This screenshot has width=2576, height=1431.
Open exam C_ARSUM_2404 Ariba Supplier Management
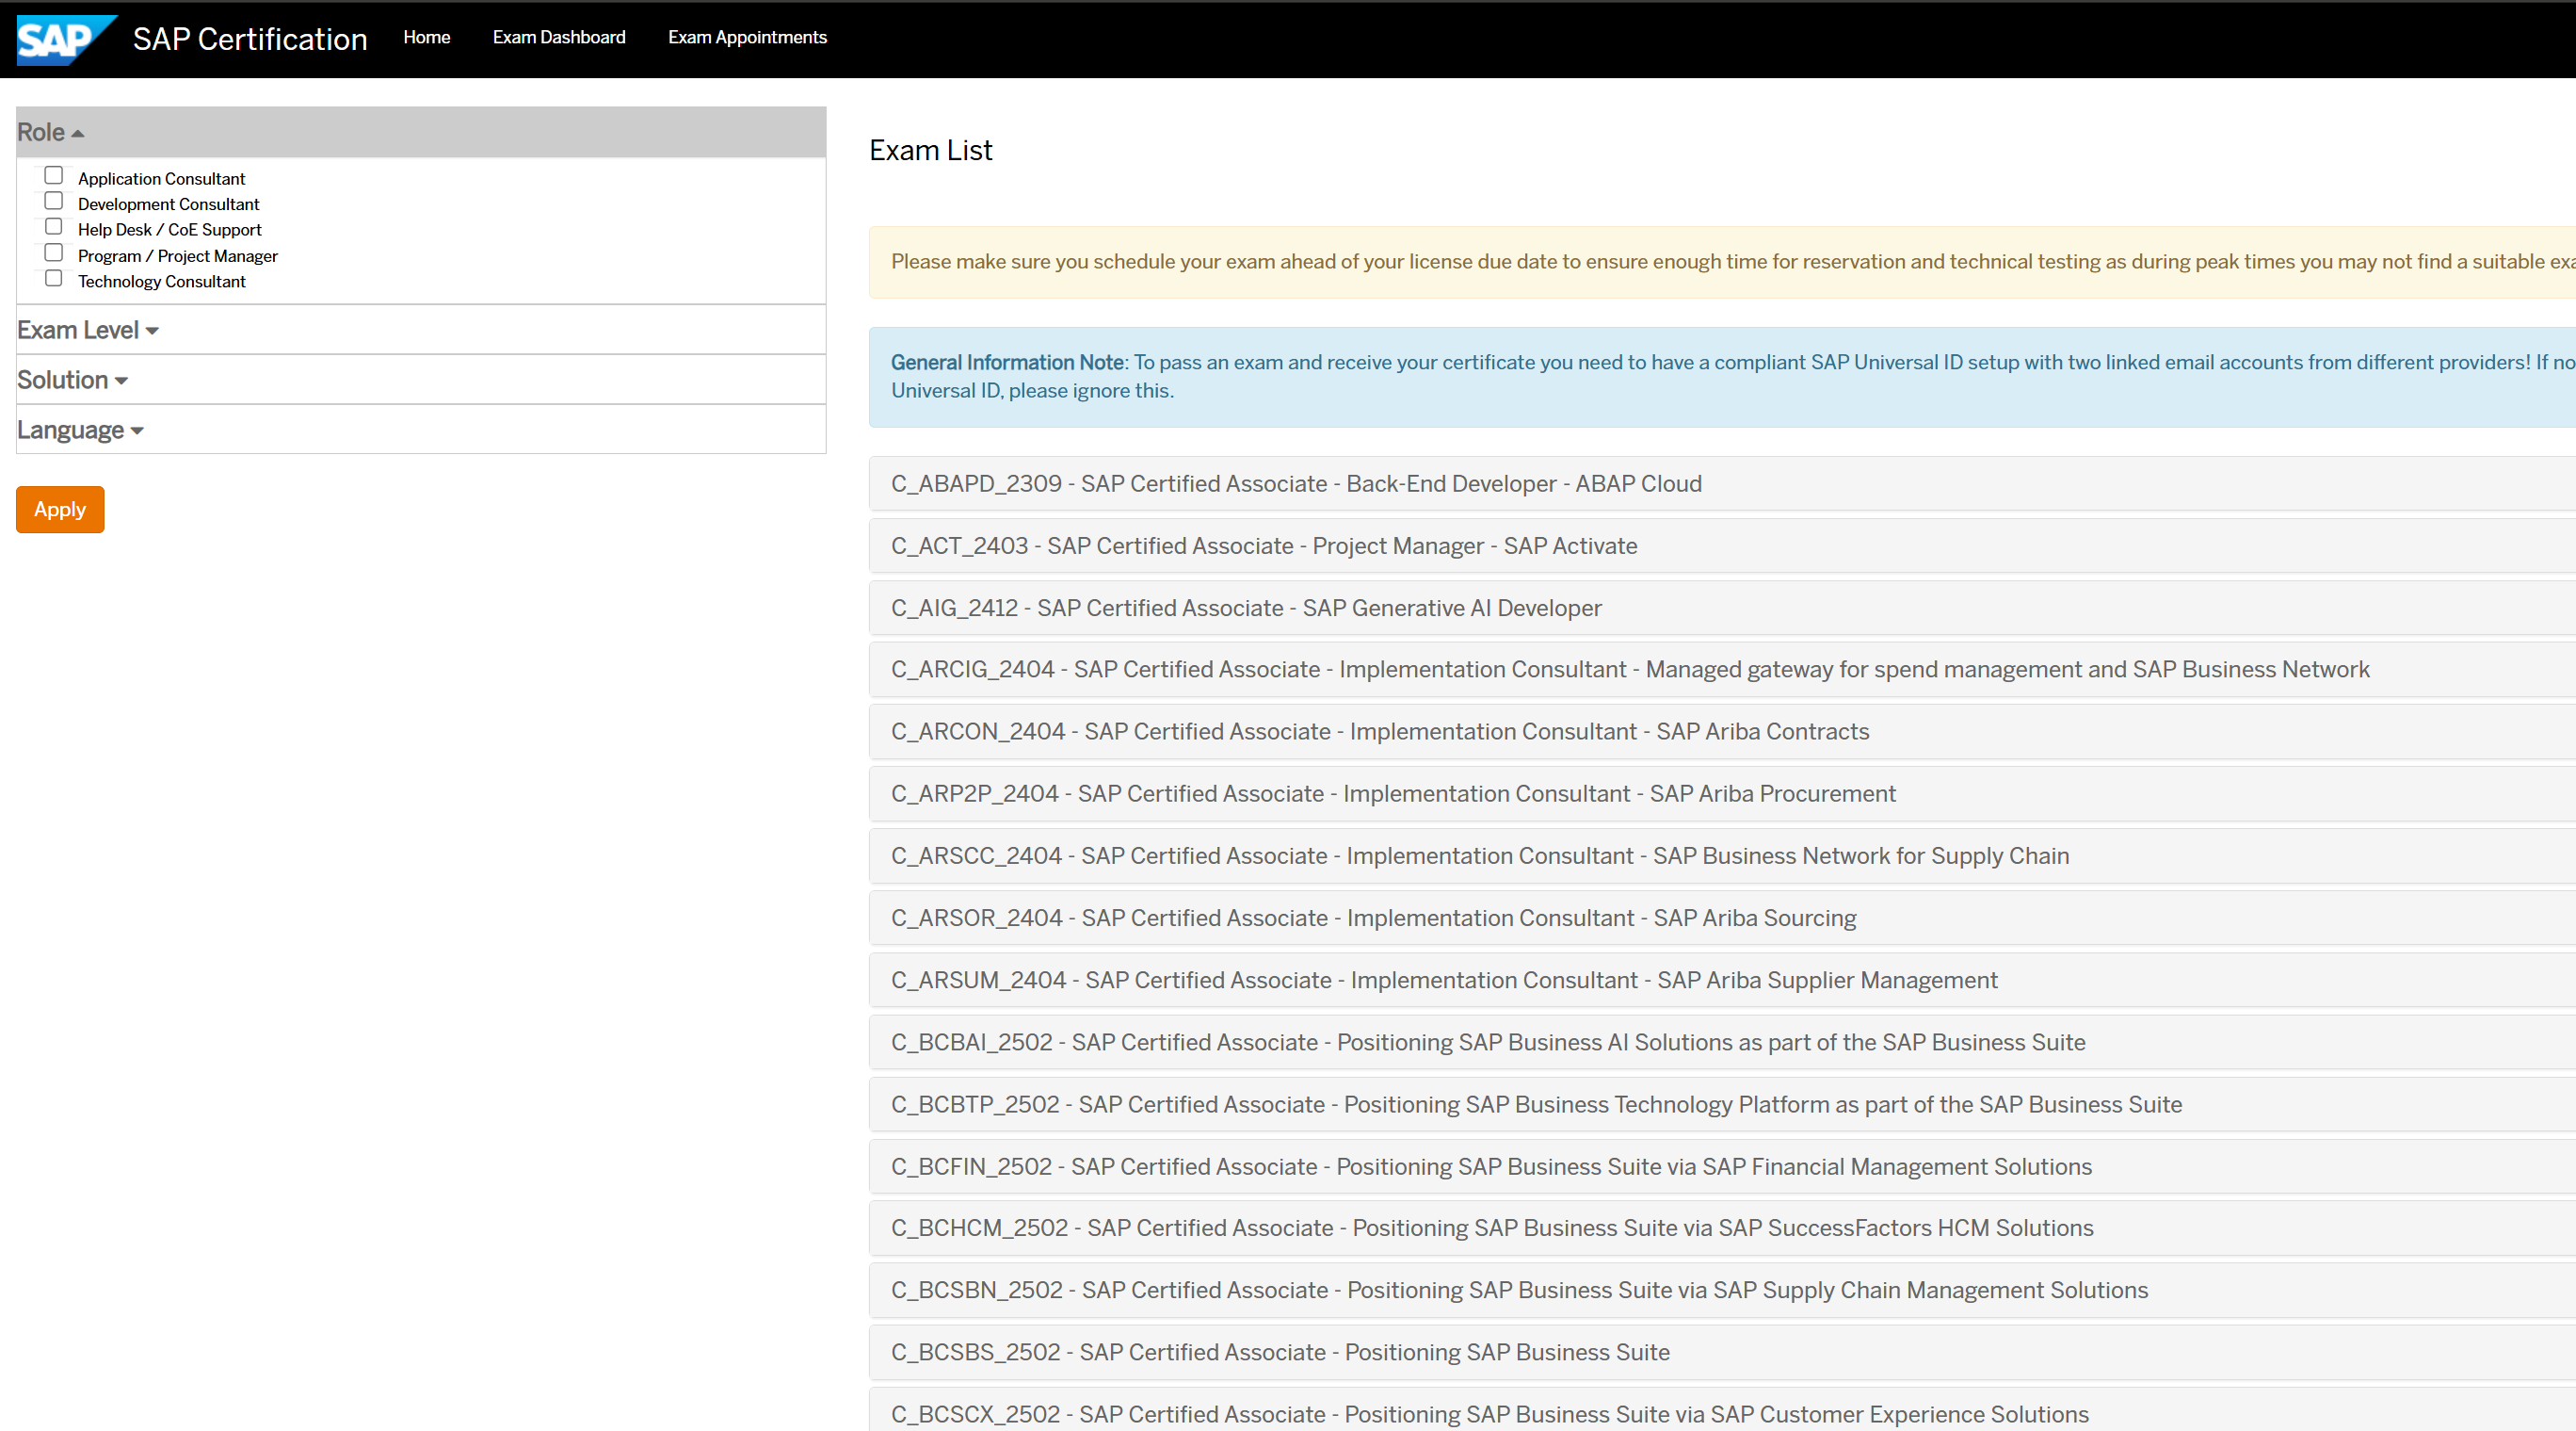[x=1722, y=980]
